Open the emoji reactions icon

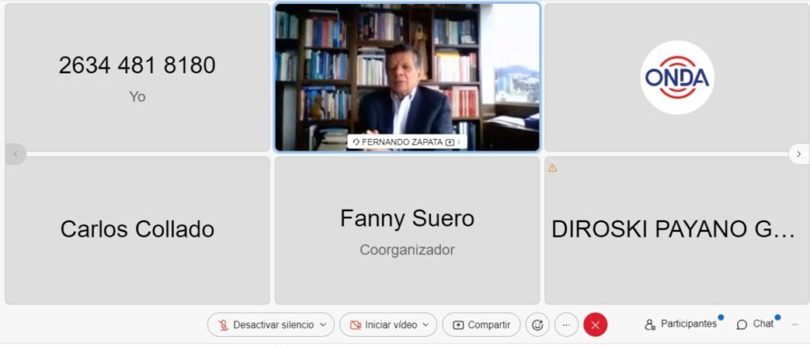point(537,325)
